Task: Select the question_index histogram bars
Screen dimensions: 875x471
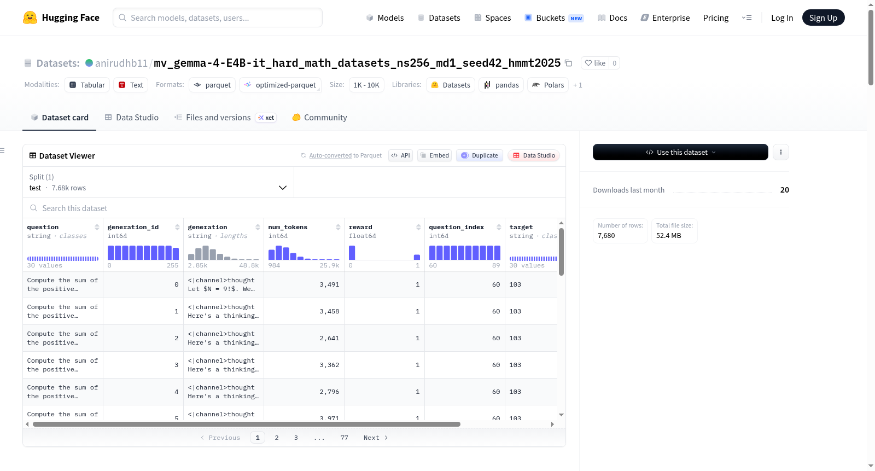Action: [465, 253]
